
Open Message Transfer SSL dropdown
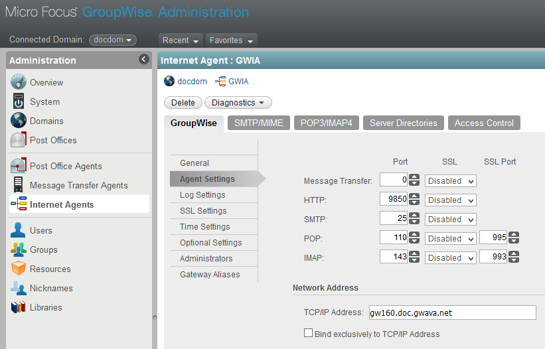(451, 180)
